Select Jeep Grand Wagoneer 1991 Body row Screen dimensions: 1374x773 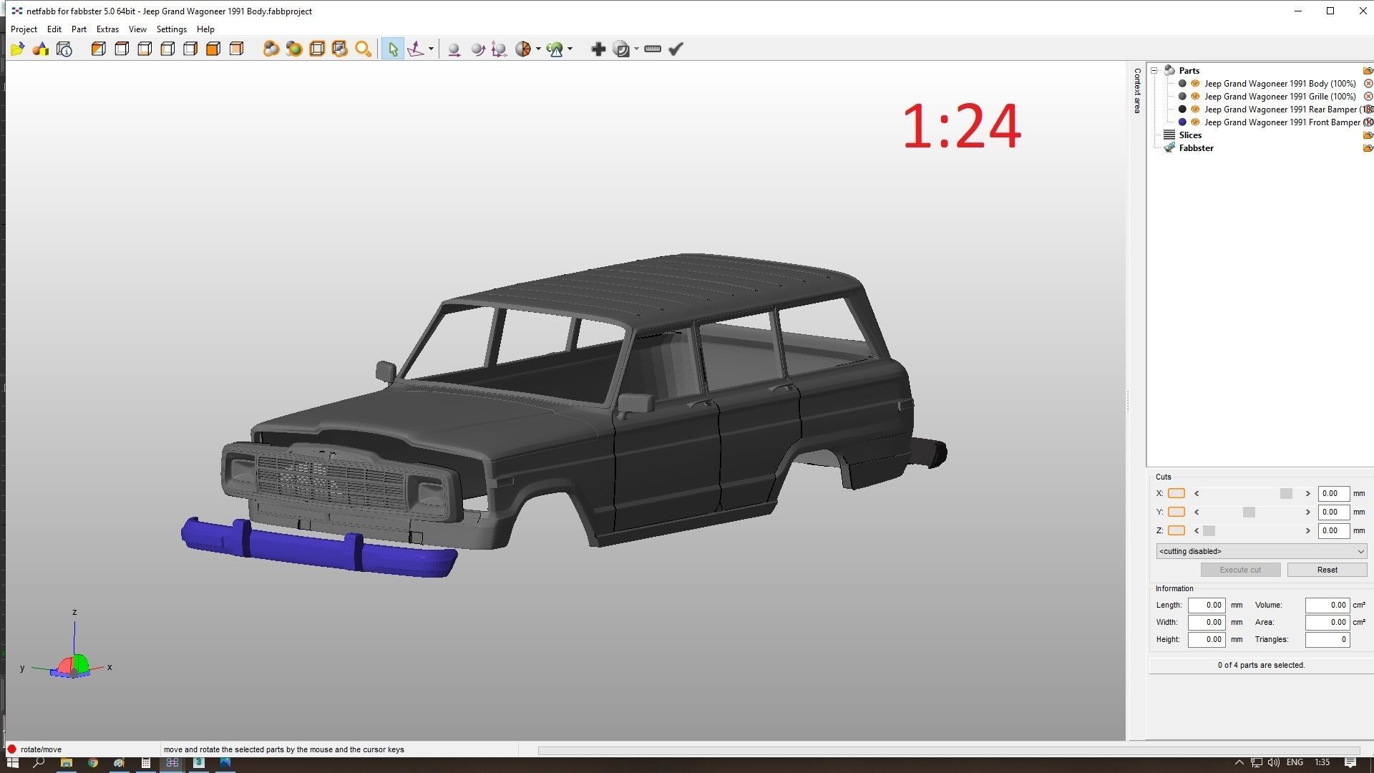tap(1280, 84)
